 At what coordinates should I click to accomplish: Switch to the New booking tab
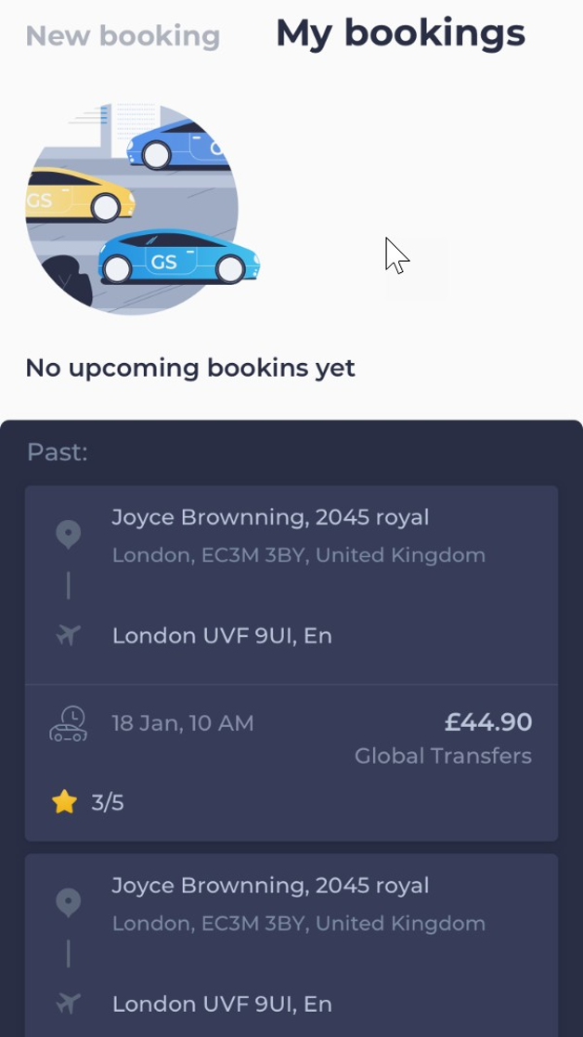tap(123, 36)
